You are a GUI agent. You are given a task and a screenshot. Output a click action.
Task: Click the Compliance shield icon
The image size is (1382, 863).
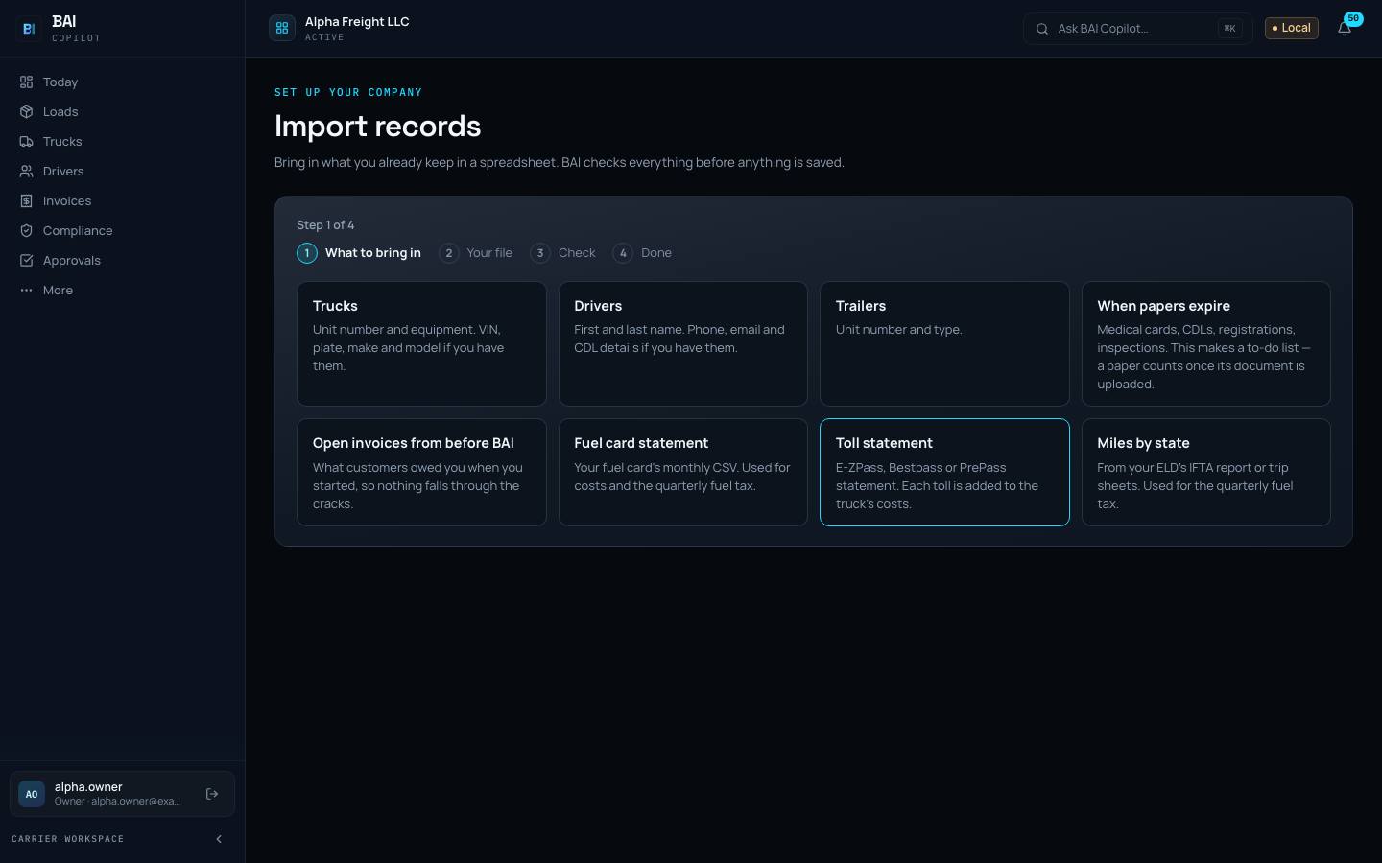[26, 231]
